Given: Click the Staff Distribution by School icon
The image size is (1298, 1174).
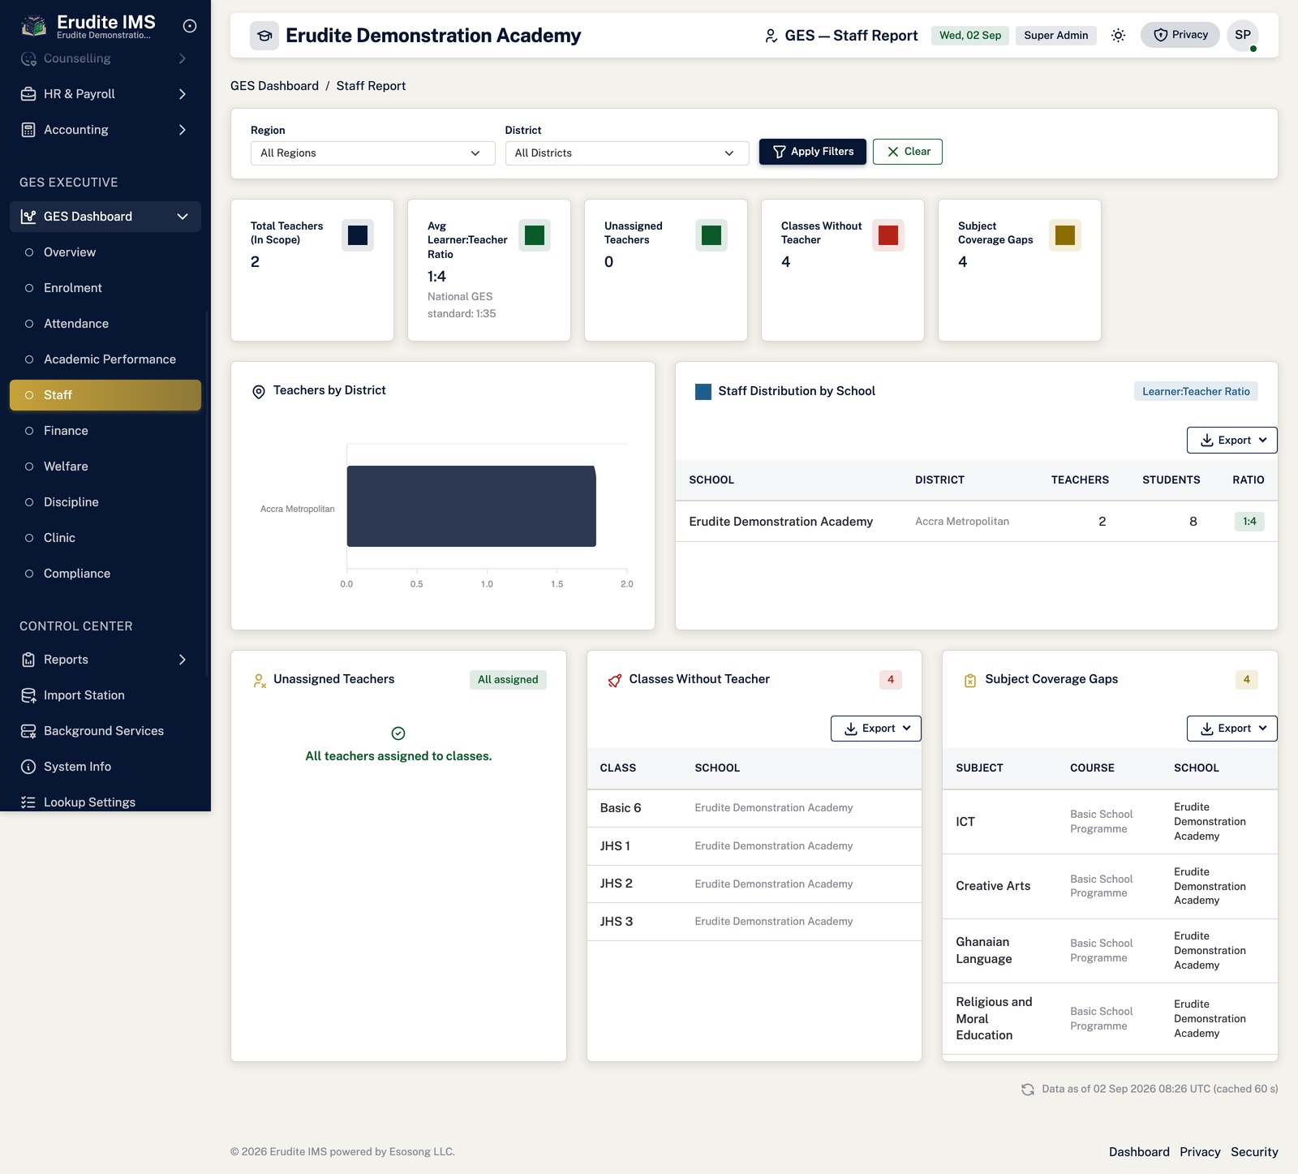Looking at the screenshot, I should pos(703,392).
